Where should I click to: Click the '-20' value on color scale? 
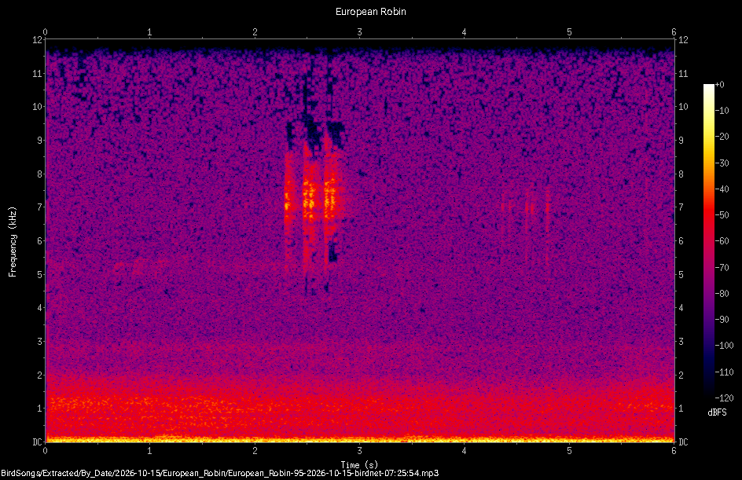click(x=722, y=136)
